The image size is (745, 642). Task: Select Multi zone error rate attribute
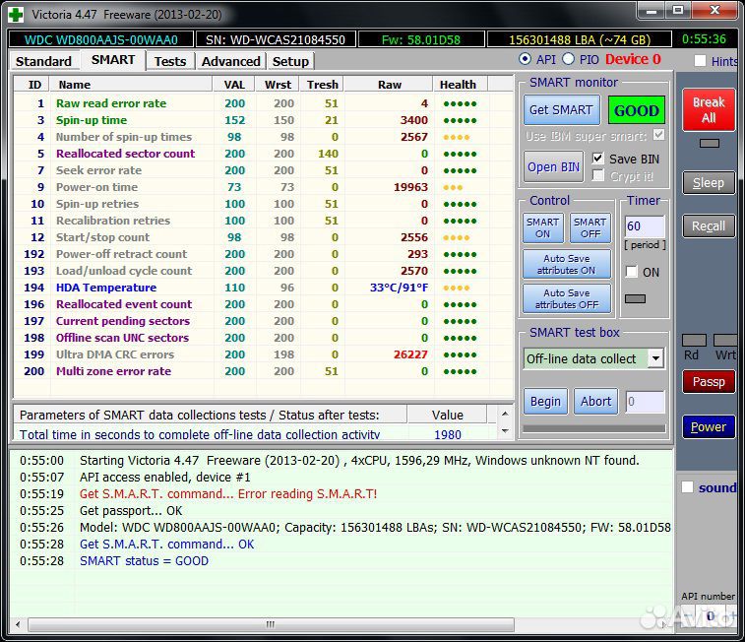(x=264, y=371)
